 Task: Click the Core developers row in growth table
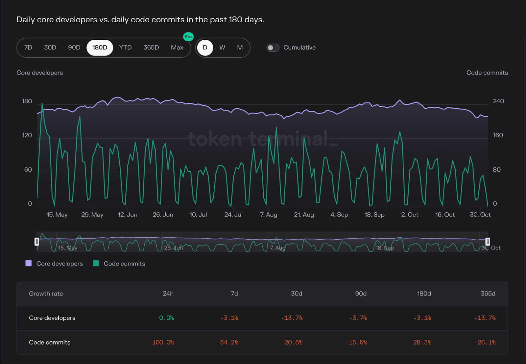tap(52, 318)
